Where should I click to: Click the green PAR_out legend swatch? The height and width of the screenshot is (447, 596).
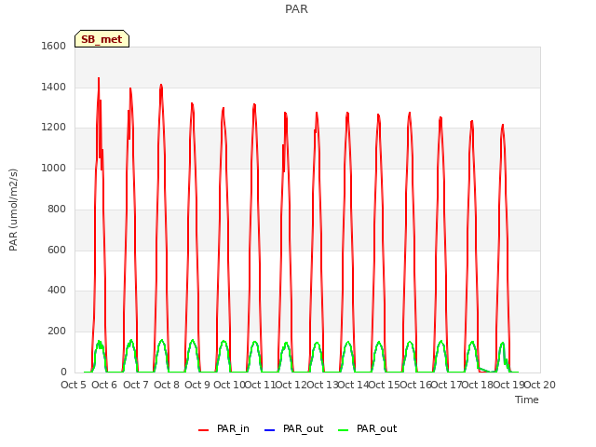(344, 430)
